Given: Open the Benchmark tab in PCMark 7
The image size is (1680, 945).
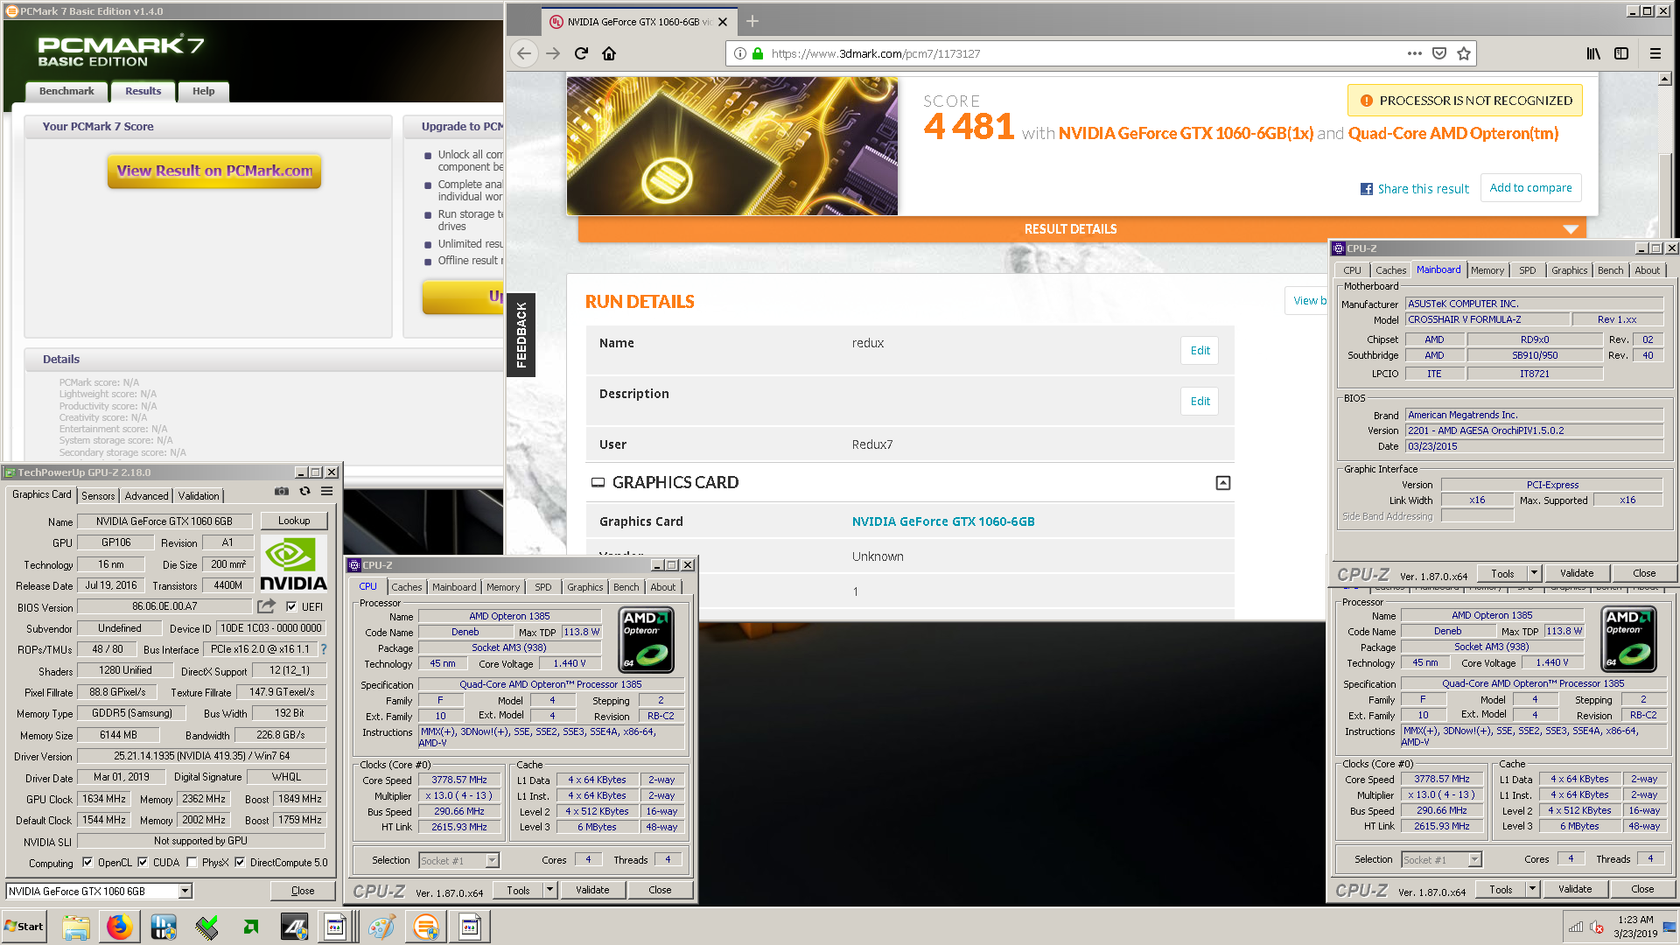Looking at the screenshot, I should coord(66,91).
